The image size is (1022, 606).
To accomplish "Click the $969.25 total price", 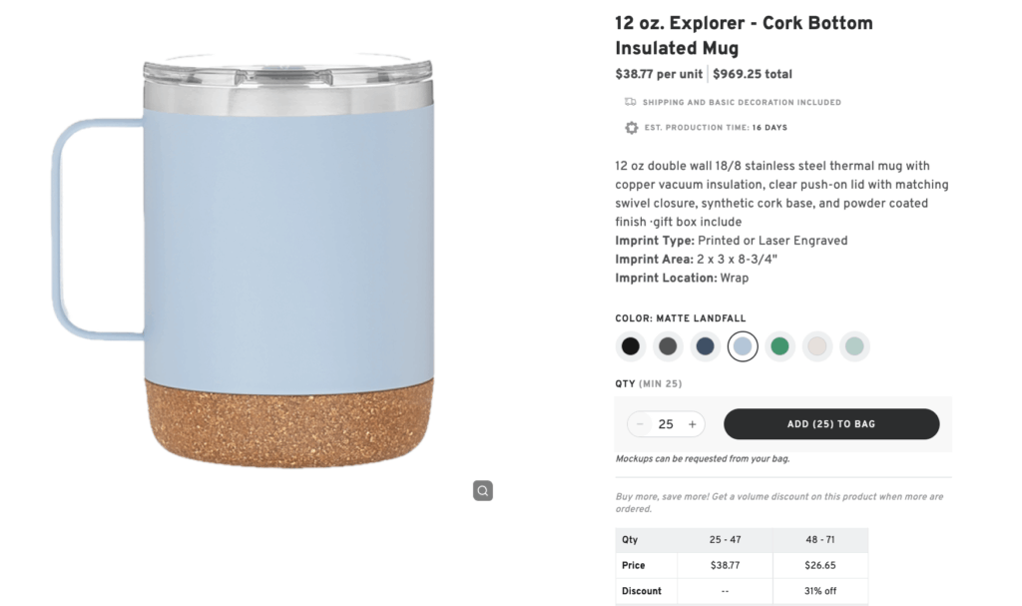I will coord(753,74).
